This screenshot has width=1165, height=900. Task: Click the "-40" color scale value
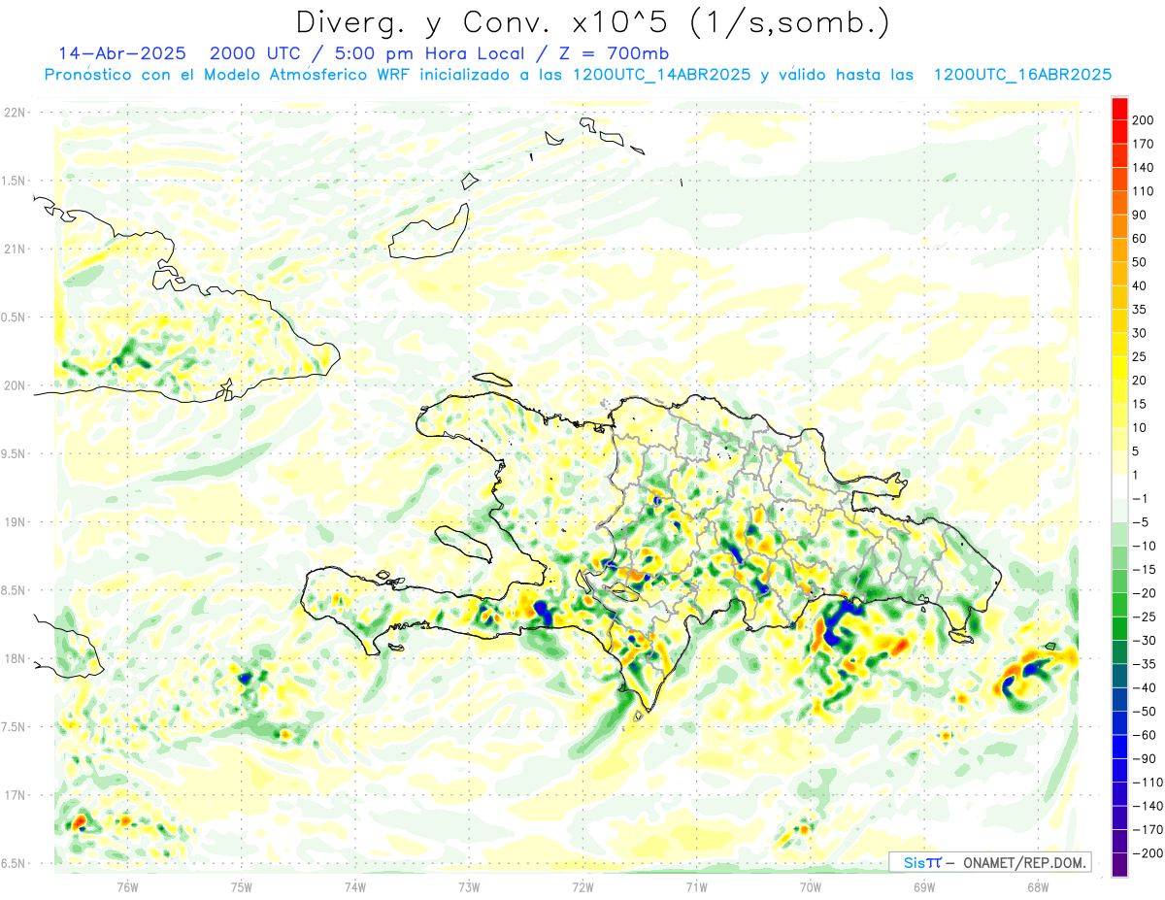(1143, 688)
